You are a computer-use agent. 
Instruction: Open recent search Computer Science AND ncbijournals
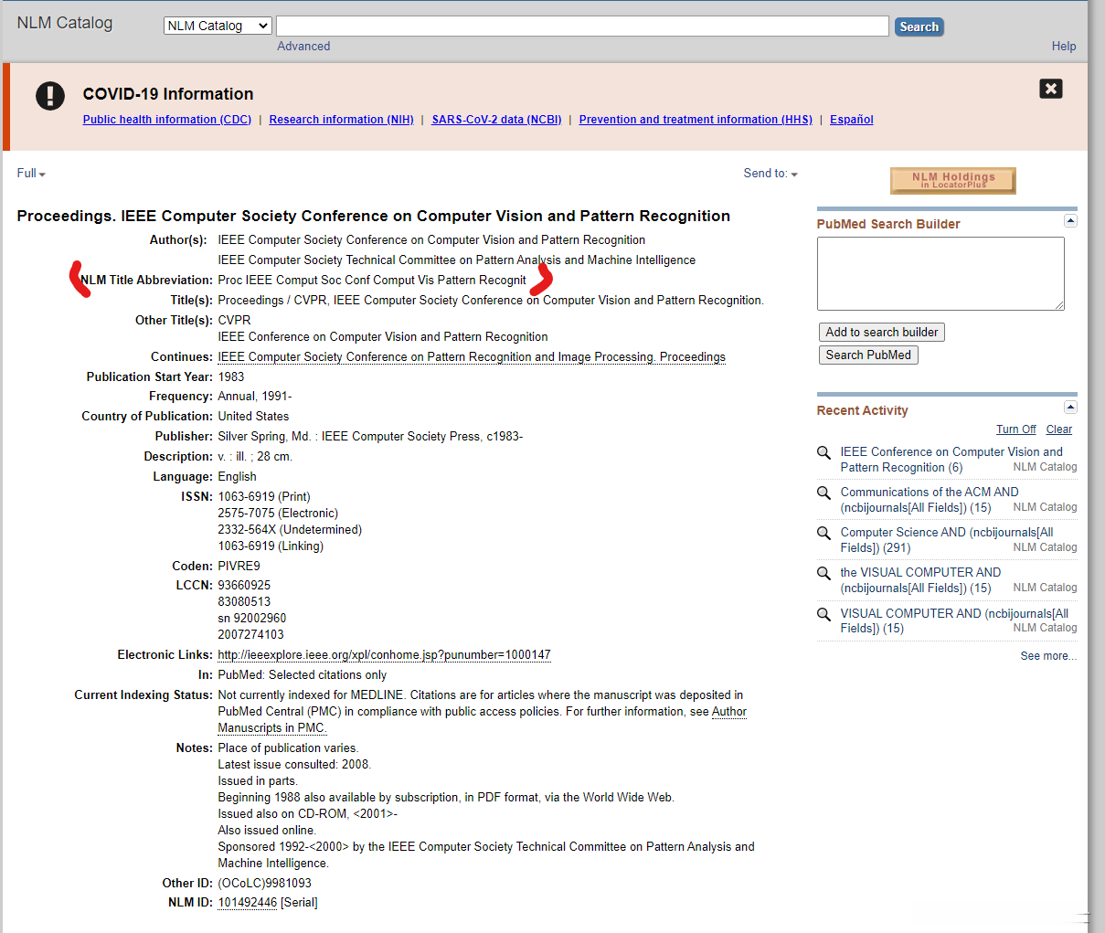(947, 540)
